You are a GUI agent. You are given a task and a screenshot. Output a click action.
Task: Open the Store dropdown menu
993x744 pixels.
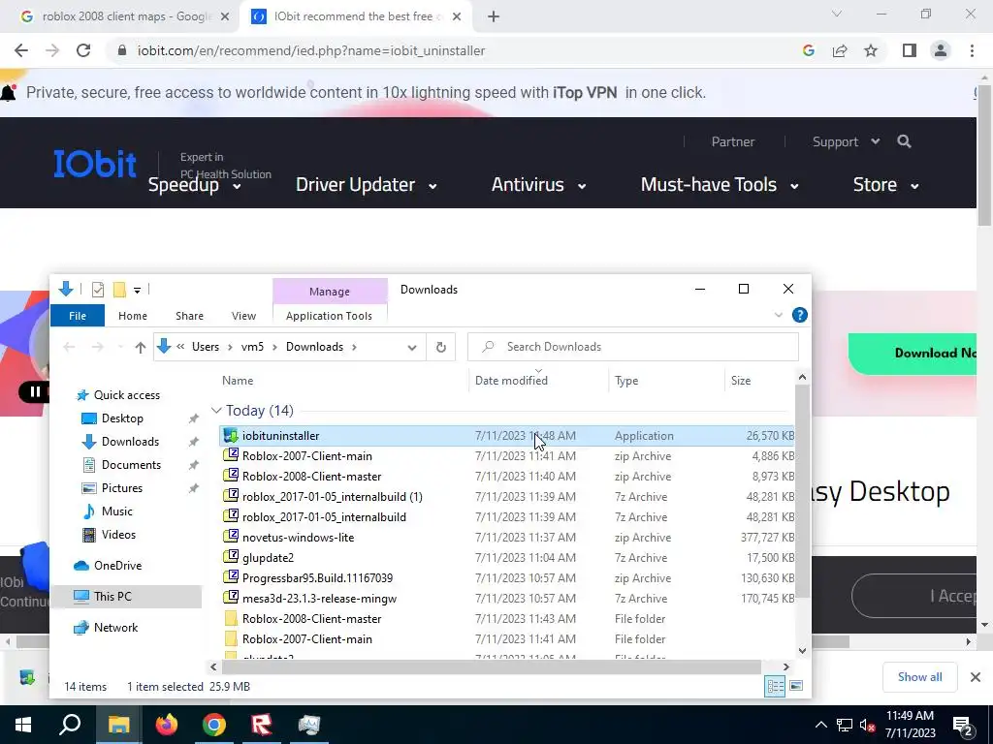click(x=886, y=185)
